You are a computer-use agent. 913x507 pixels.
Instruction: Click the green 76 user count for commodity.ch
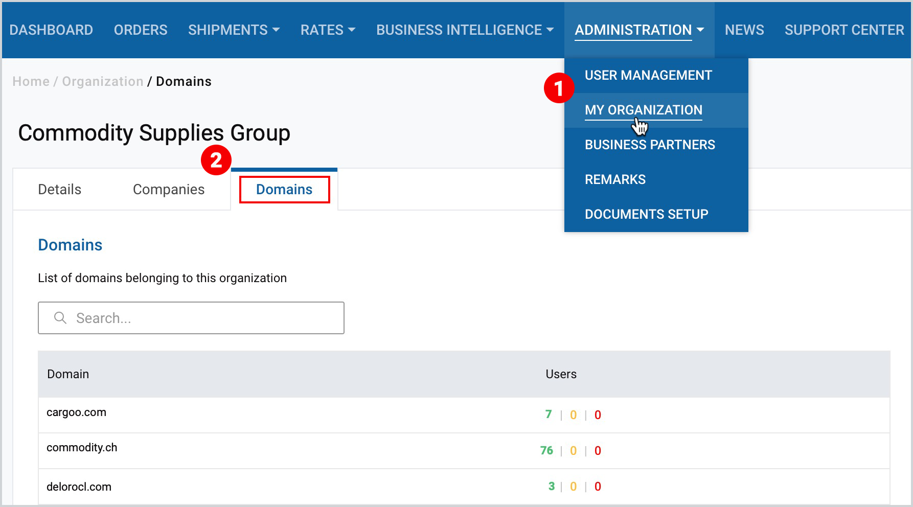[x=546, y=450]
